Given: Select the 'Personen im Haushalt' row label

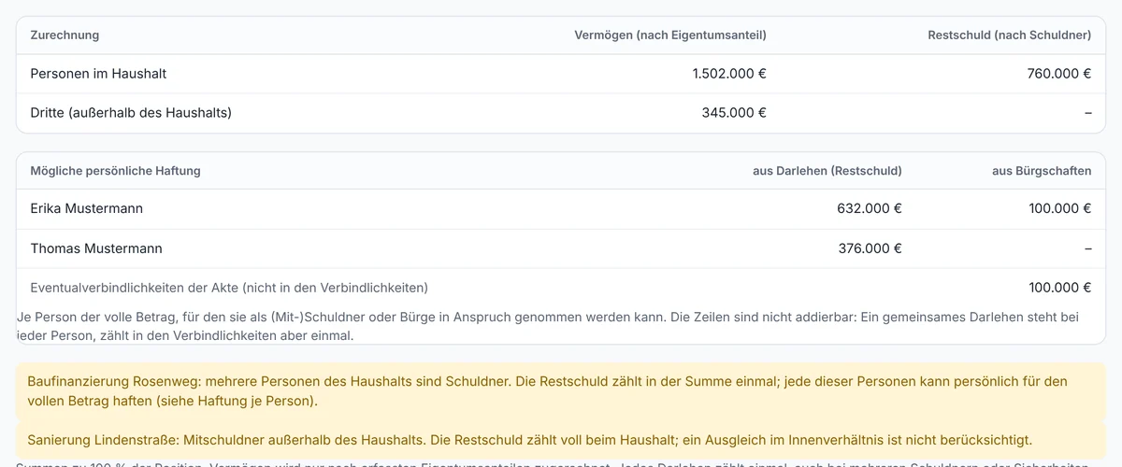Looking at the screenshot, I should 98,73.
